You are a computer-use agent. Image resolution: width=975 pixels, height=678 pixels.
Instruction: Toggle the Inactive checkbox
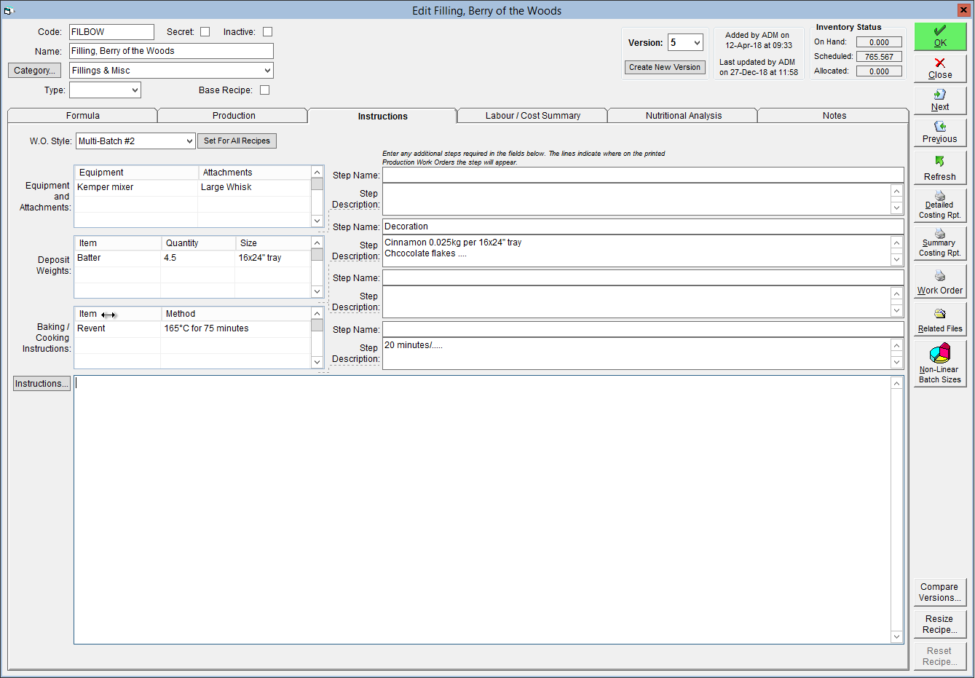(267, 31)
